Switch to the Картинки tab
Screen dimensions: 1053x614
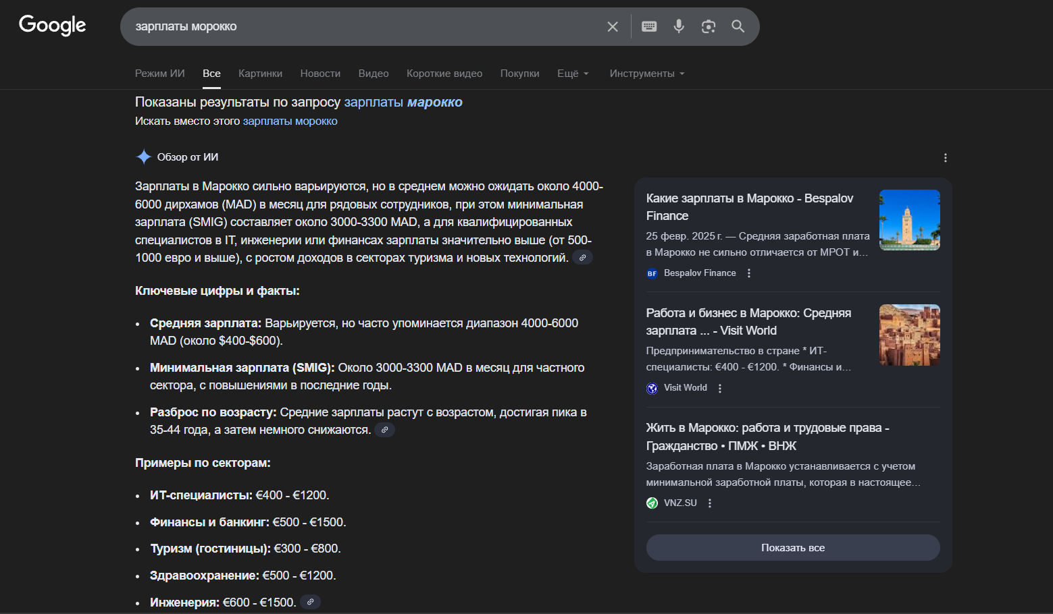260,74
